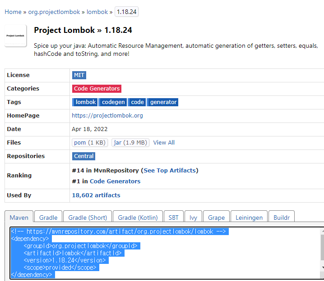This screenshot has width=324, height=281.
Task: Switch to the Gradle (Short) tab
Action: (x=88, y=218)
